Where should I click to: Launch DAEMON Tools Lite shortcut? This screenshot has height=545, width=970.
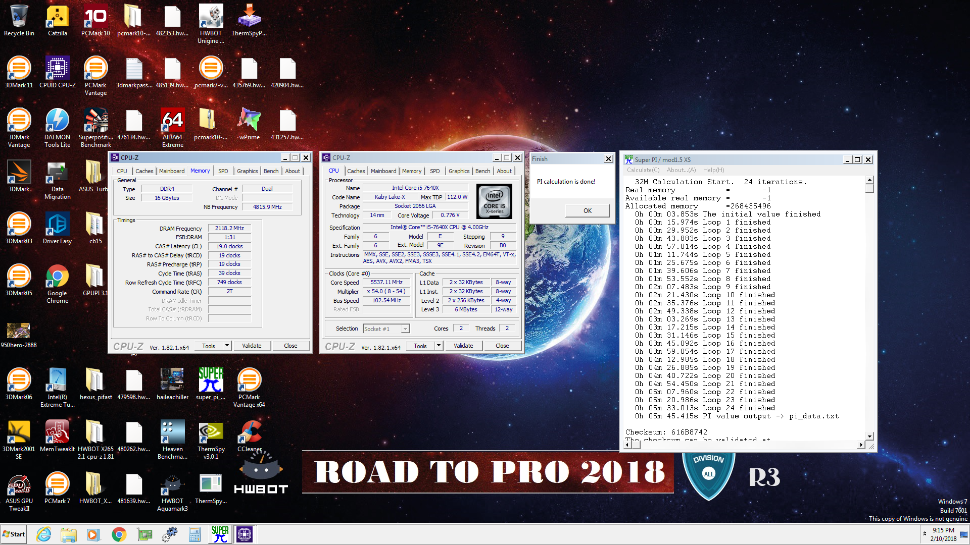click(x=58, y=128)
